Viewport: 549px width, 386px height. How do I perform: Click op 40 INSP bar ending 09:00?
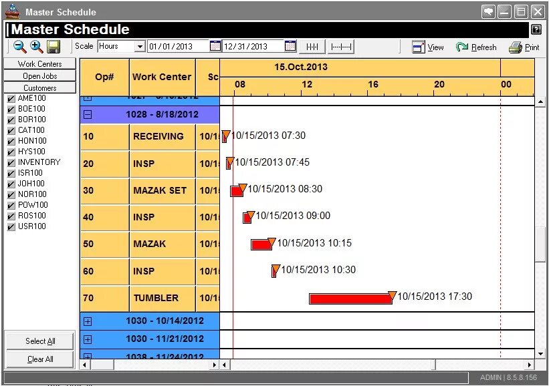(247, 218)
